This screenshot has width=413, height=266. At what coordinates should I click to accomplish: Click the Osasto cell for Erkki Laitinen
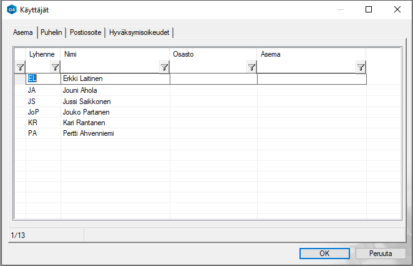[x=213, y=79]
